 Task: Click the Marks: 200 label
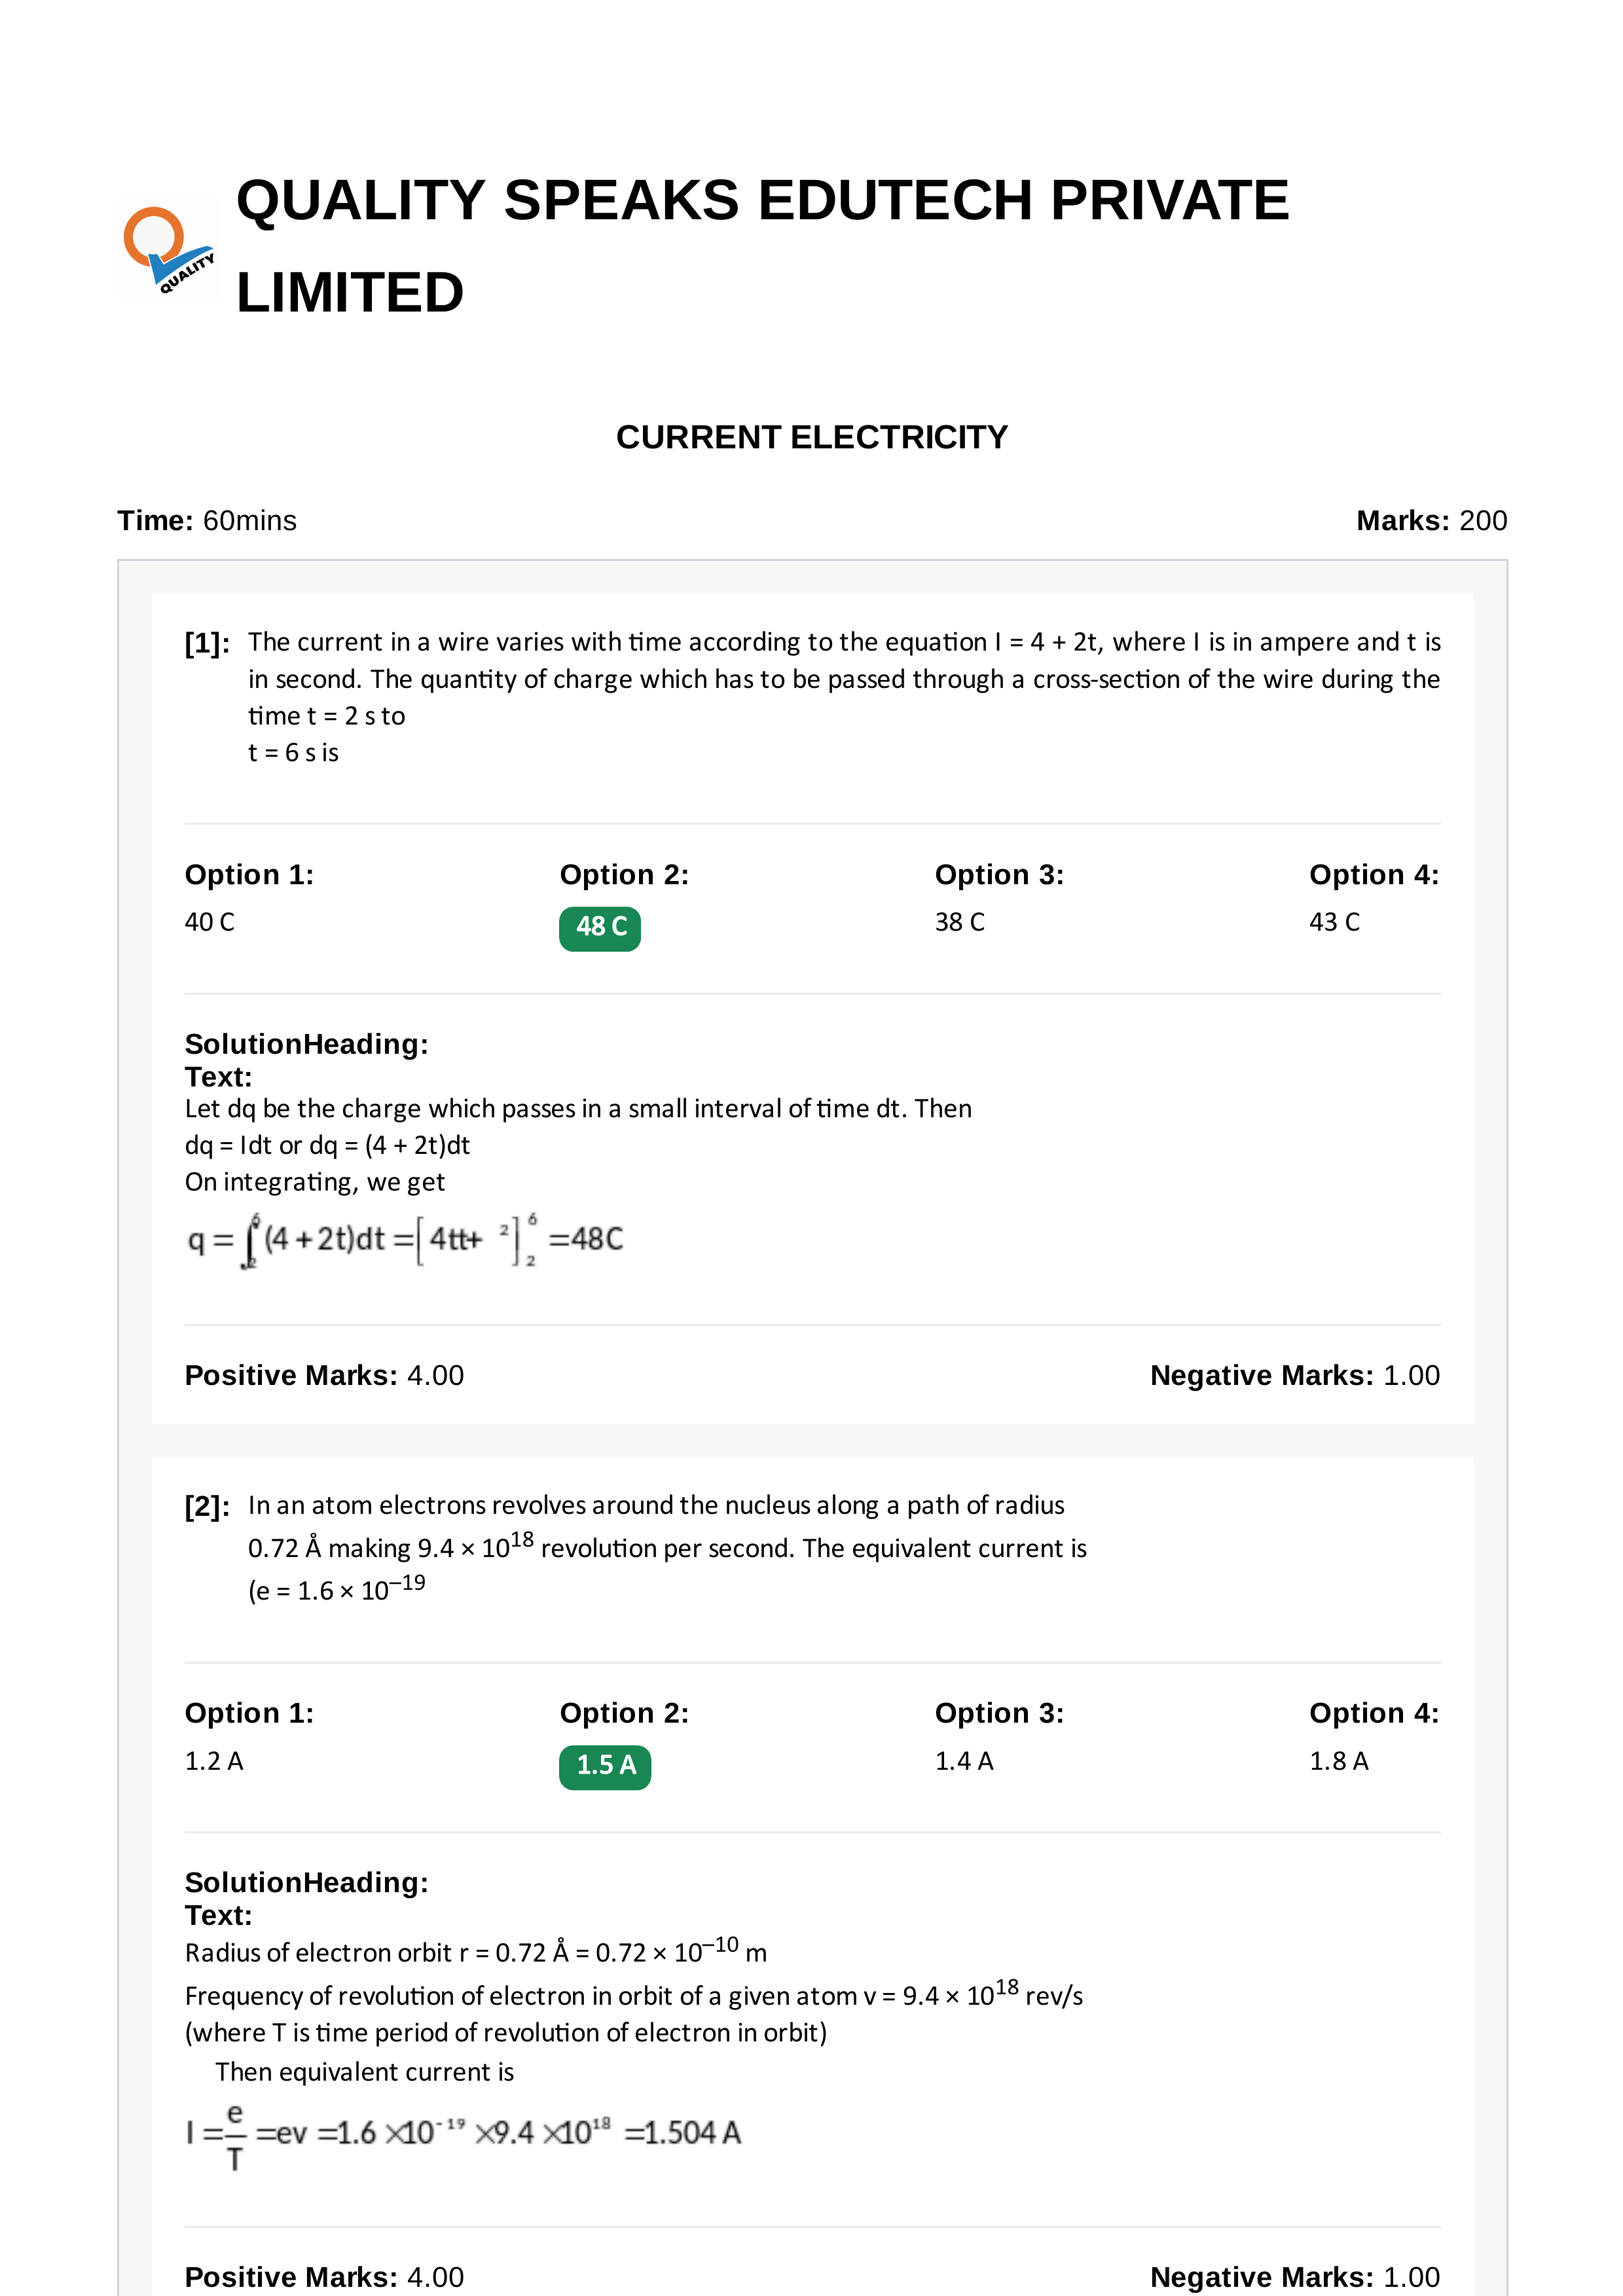coord(1431,521)
